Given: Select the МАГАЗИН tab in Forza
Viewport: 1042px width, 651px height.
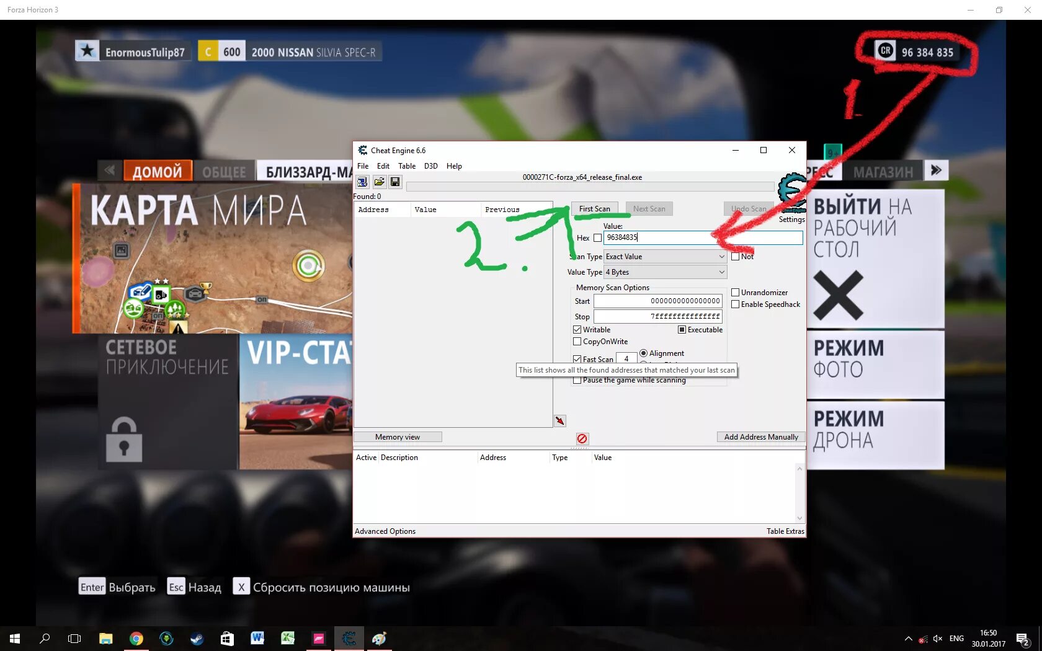Looking at the screenshot, I should 883,171.
